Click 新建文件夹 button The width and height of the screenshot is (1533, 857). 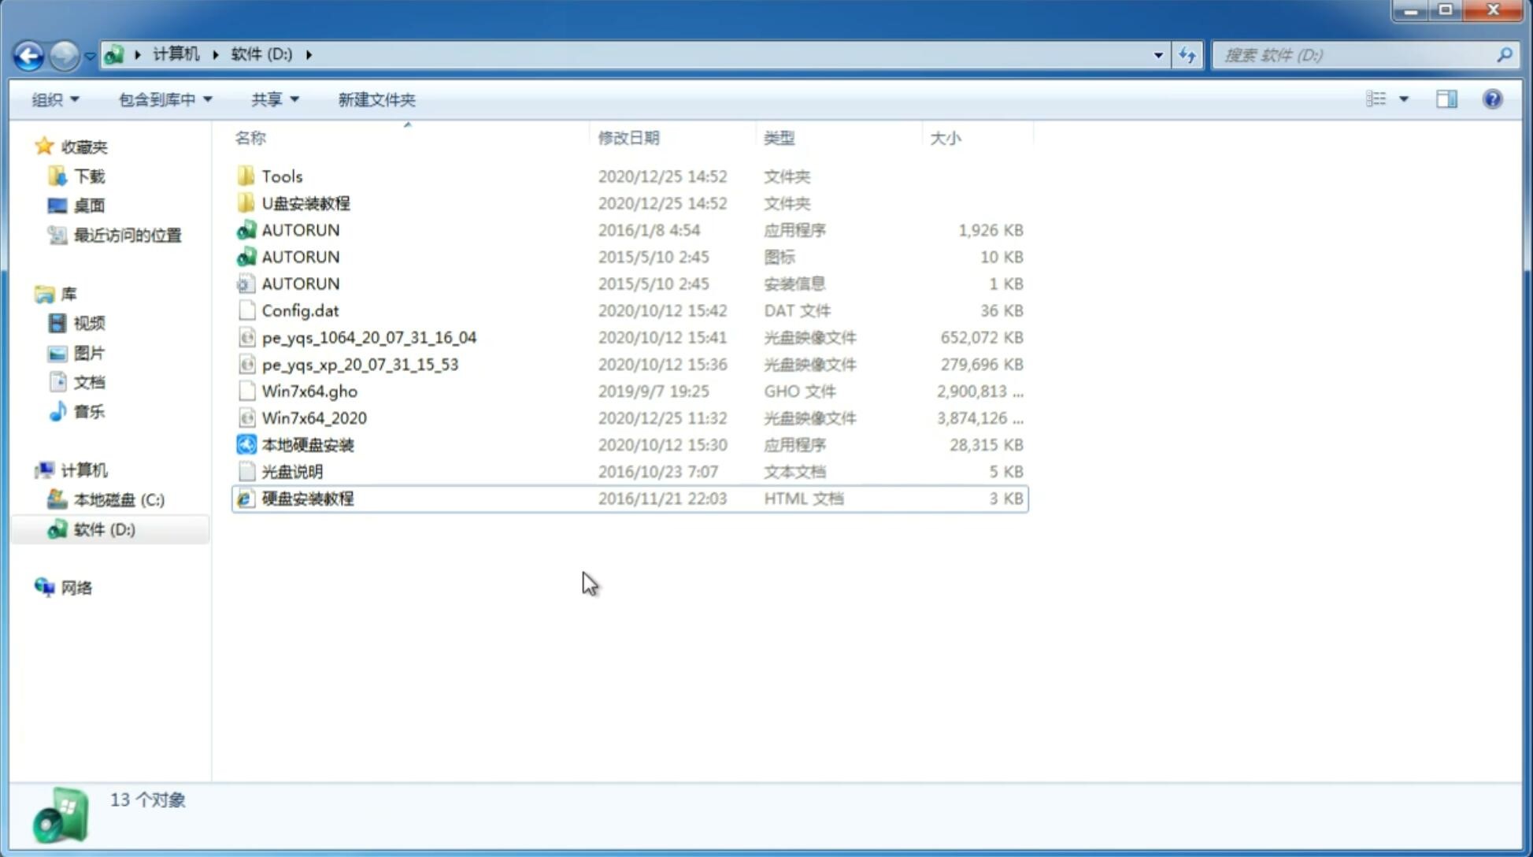pyautogui.click(x=377, y=99)
